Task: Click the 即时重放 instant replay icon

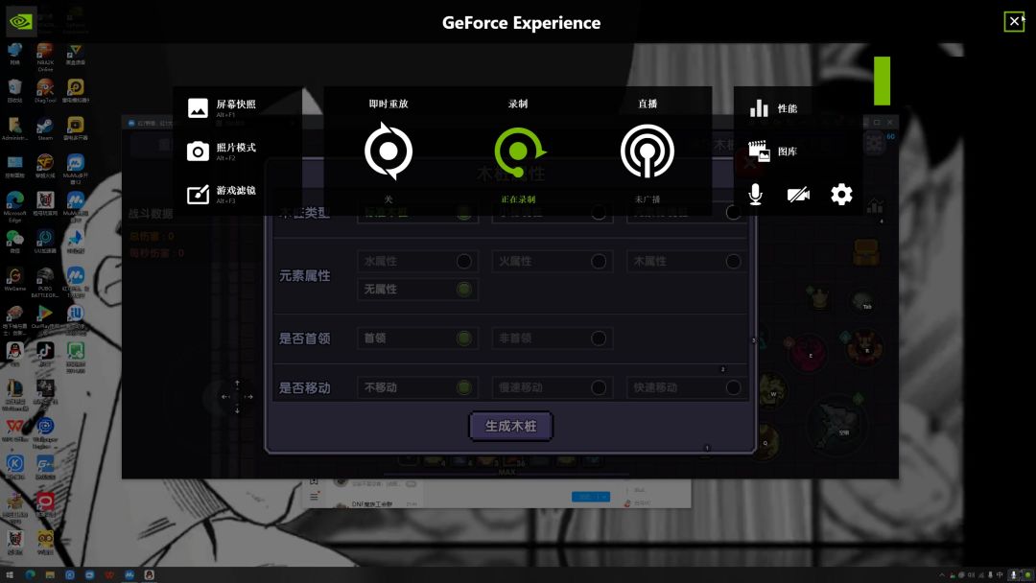Action: 388,152
